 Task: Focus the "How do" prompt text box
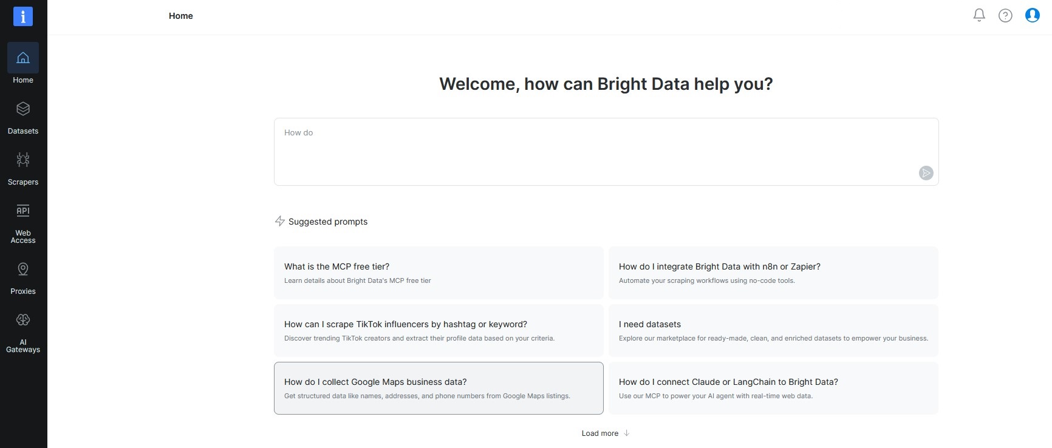tap(606, 152)
